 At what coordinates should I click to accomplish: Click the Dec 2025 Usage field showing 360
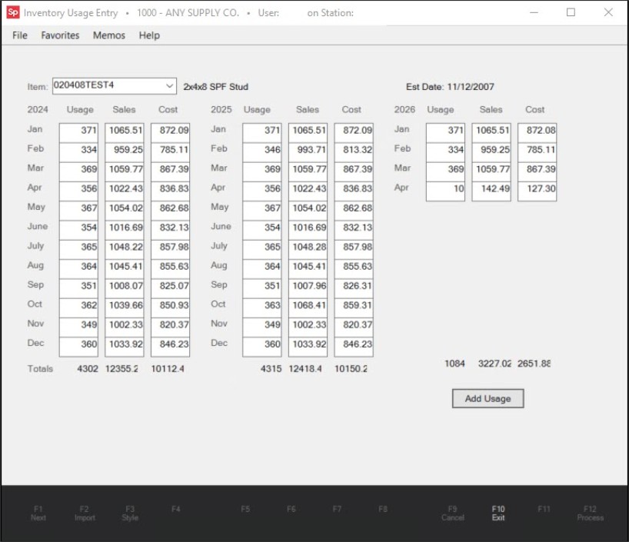(x=262, y=343)
